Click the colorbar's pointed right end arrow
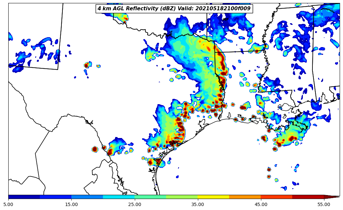This screenshot has height=210, width=343. point(331,197)
